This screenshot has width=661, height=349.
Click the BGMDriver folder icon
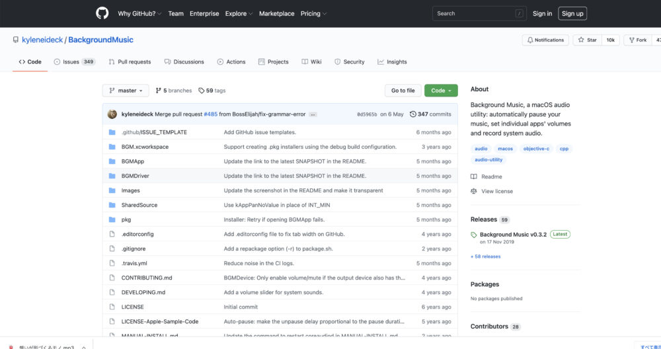tap(112, 176)
